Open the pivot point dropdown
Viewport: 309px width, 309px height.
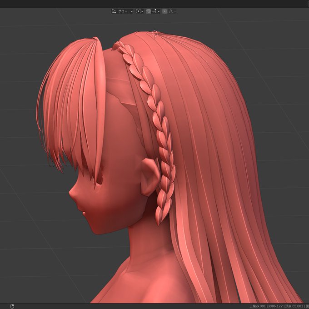(x=140, y=11)
